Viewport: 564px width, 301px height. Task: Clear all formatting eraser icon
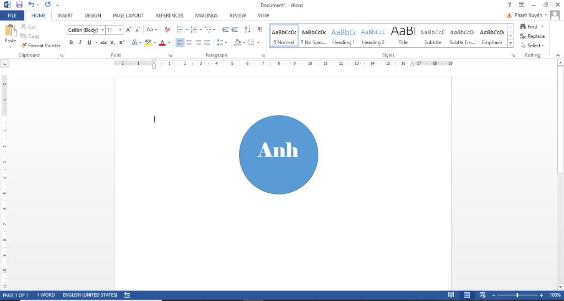tap(167, 30)
